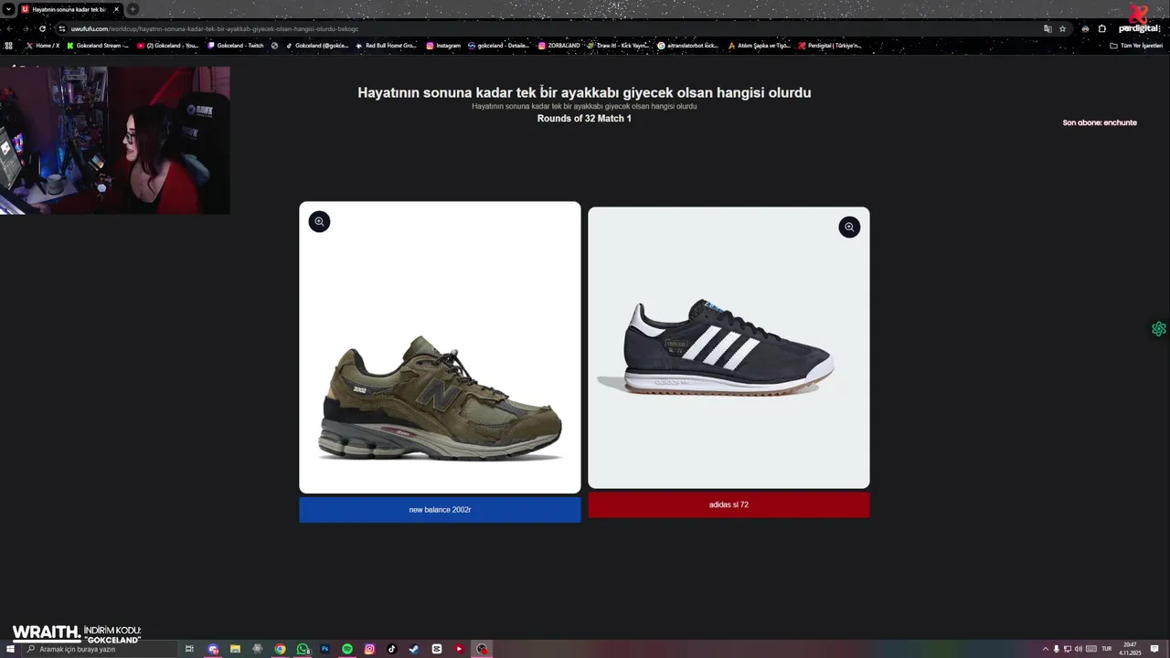The width and height of the screenshot is (1170, 658).
Task: Reload the current page
Action: [42, 28]
